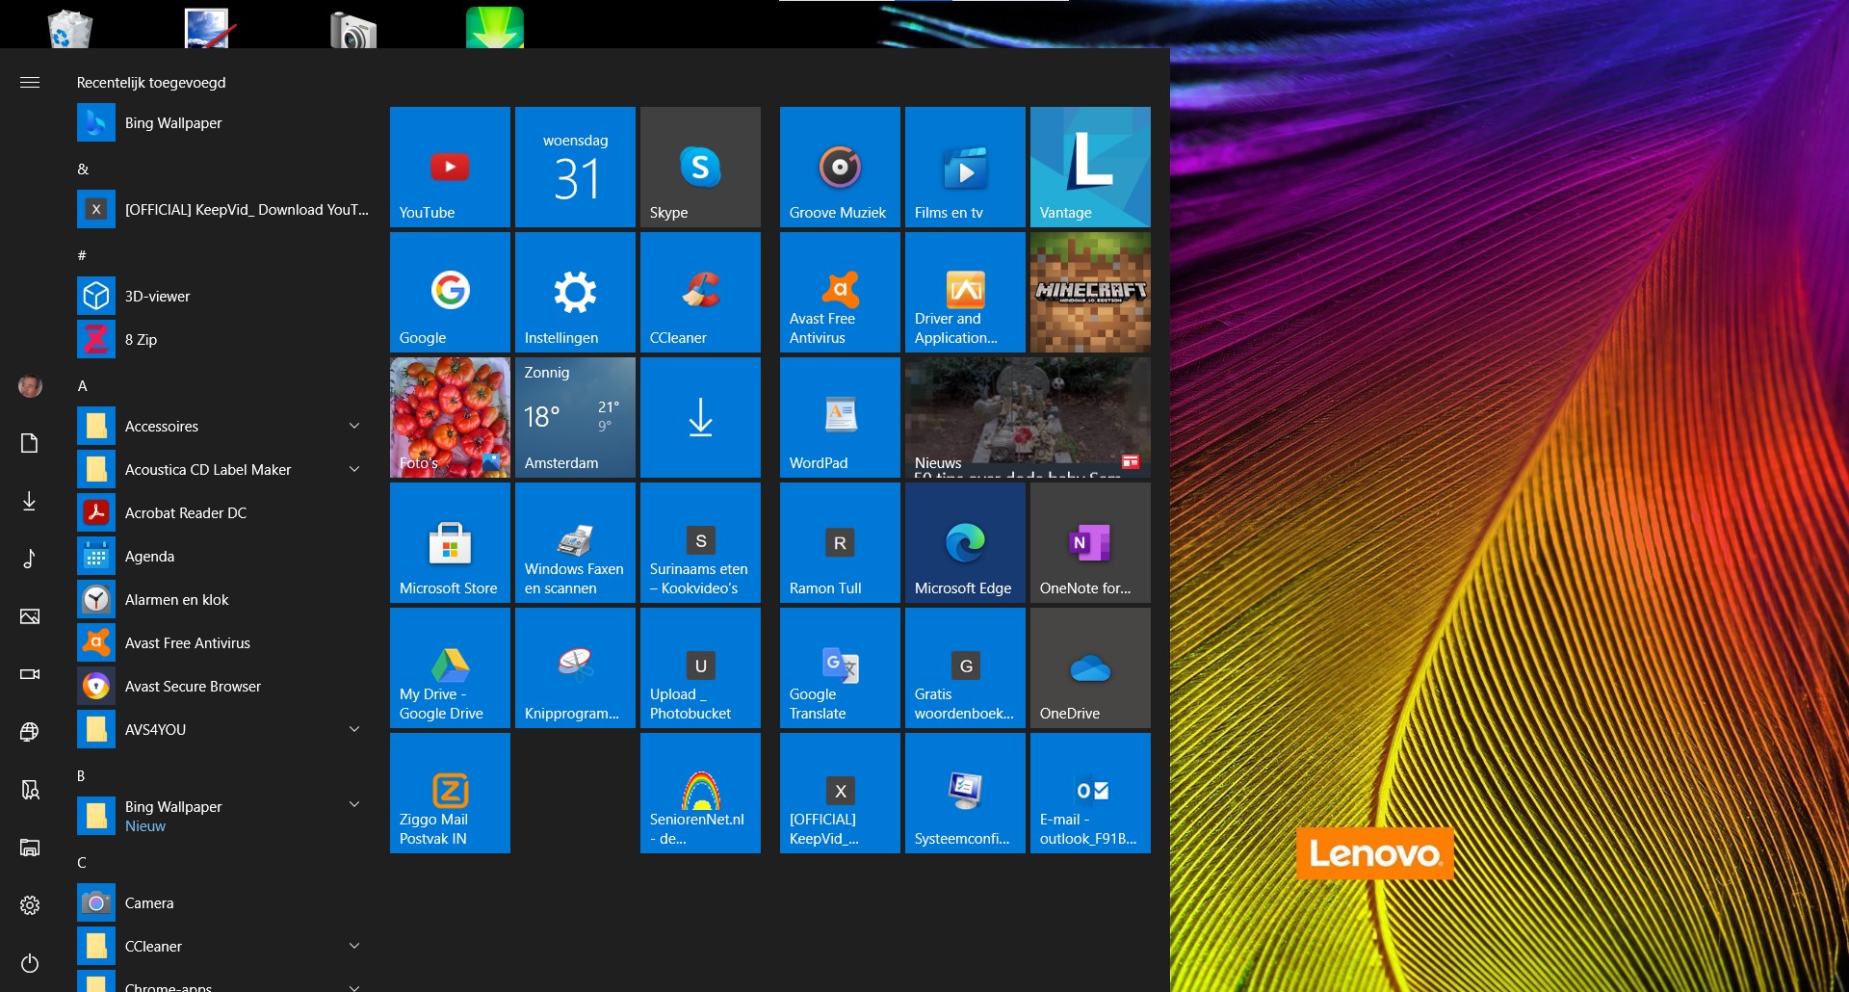Open the Amsterdam weather tile

pos(575,417)
